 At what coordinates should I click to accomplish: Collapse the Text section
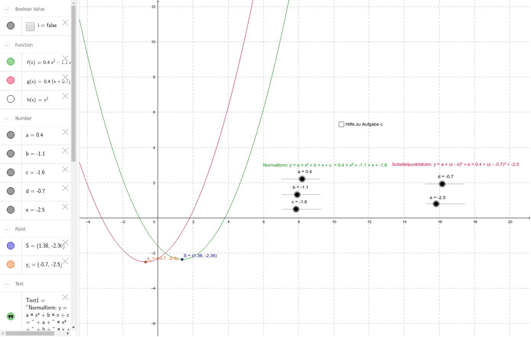coord(7,284)
